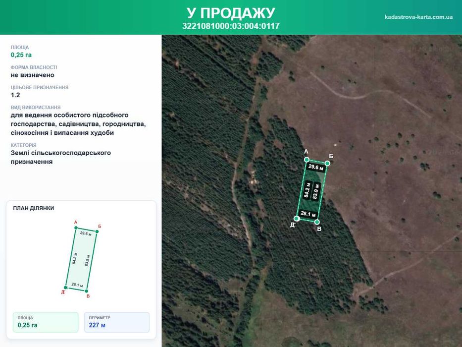Screen dimensions: 462x347
Task: Click the ЦІЛЬОВЕ ПРИЗНАЧЕННЯ label
Action: [x=40, y=87]
